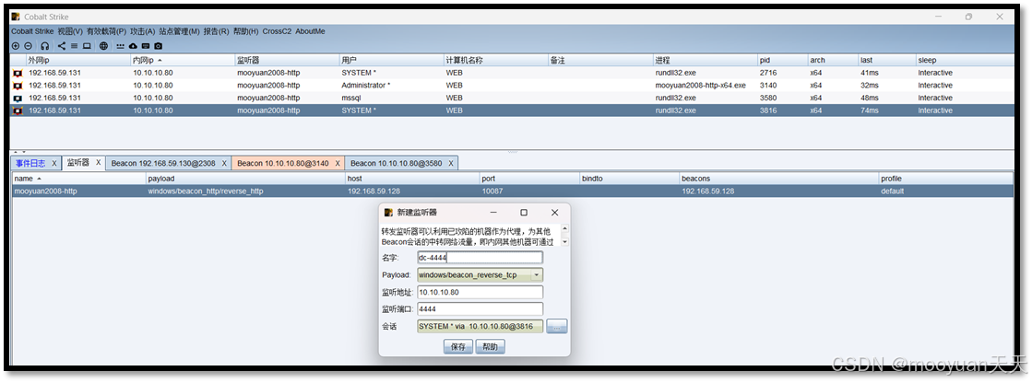Click the beacon icon of pid 3816 row
The width and height of the screenshot is (1032, 383).
[x=18, y=110]
